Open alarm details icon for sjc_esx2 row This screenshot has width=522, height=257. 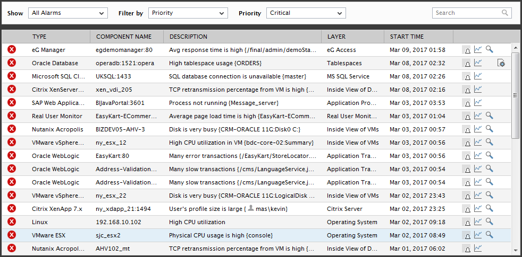pos(466,235)
